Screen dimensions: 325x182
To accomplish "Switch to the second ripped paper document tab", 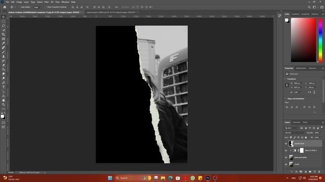I will pos(112,12).
